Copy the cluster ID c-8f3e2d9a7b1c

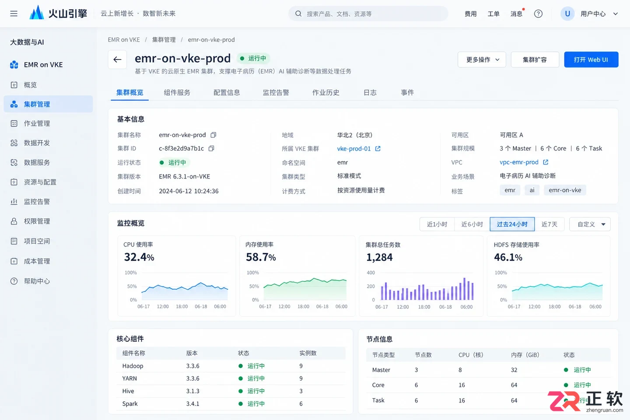point(211,148)
